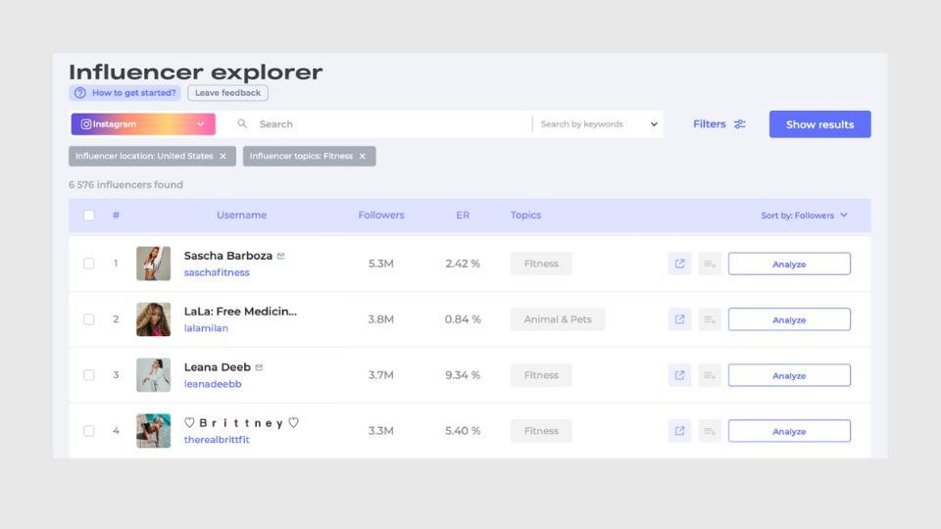Open therealbrittfit external link icon

pos(679,431)
